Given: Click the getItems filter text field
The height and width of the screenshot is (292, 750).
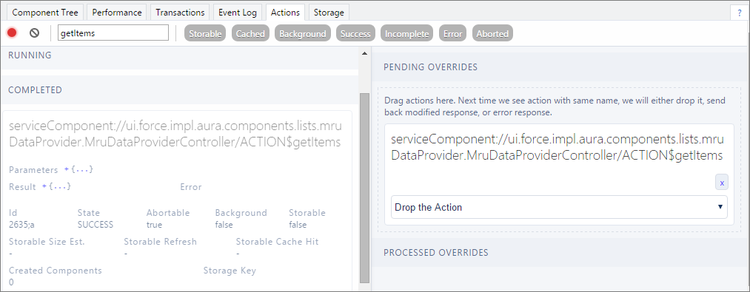Looking at the screenshot, I should [x=113, y=33].
